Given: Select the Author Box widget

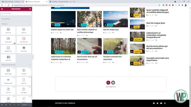Looking at the screenshot, I should tap(8, 58).
